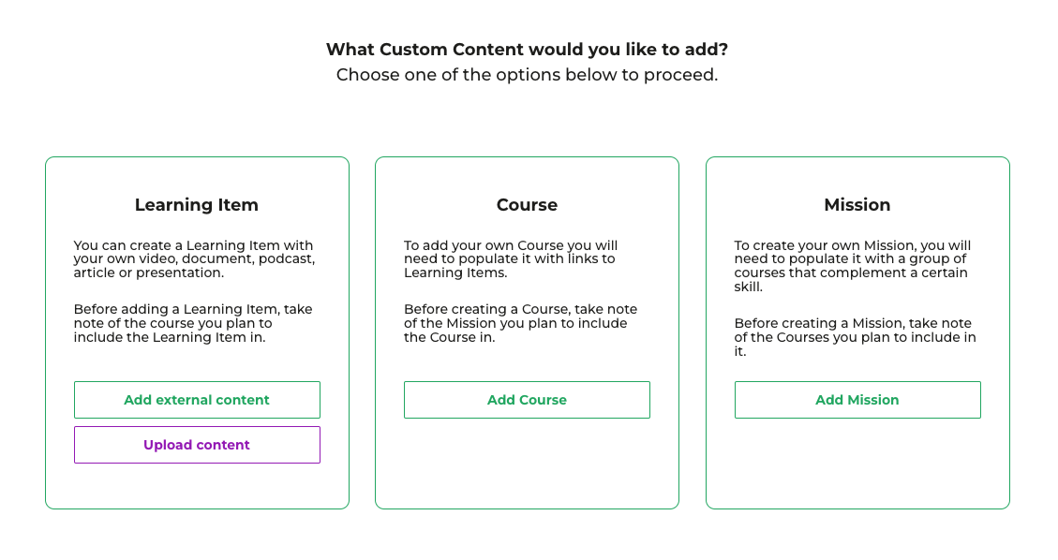Select the Add Mission button

[x=857, y=400]
